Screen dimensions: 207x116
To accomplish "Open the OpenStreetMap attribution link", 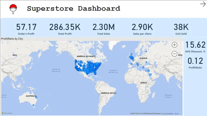I will pyautogui.click(x=168, y=113).
